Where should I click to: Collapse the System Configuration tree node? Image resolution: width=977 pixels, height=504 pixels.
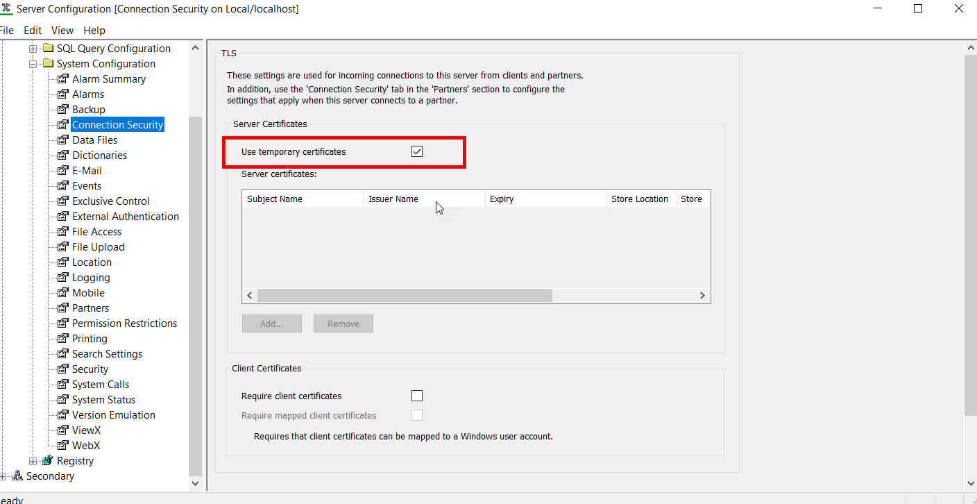click(33, 64)
